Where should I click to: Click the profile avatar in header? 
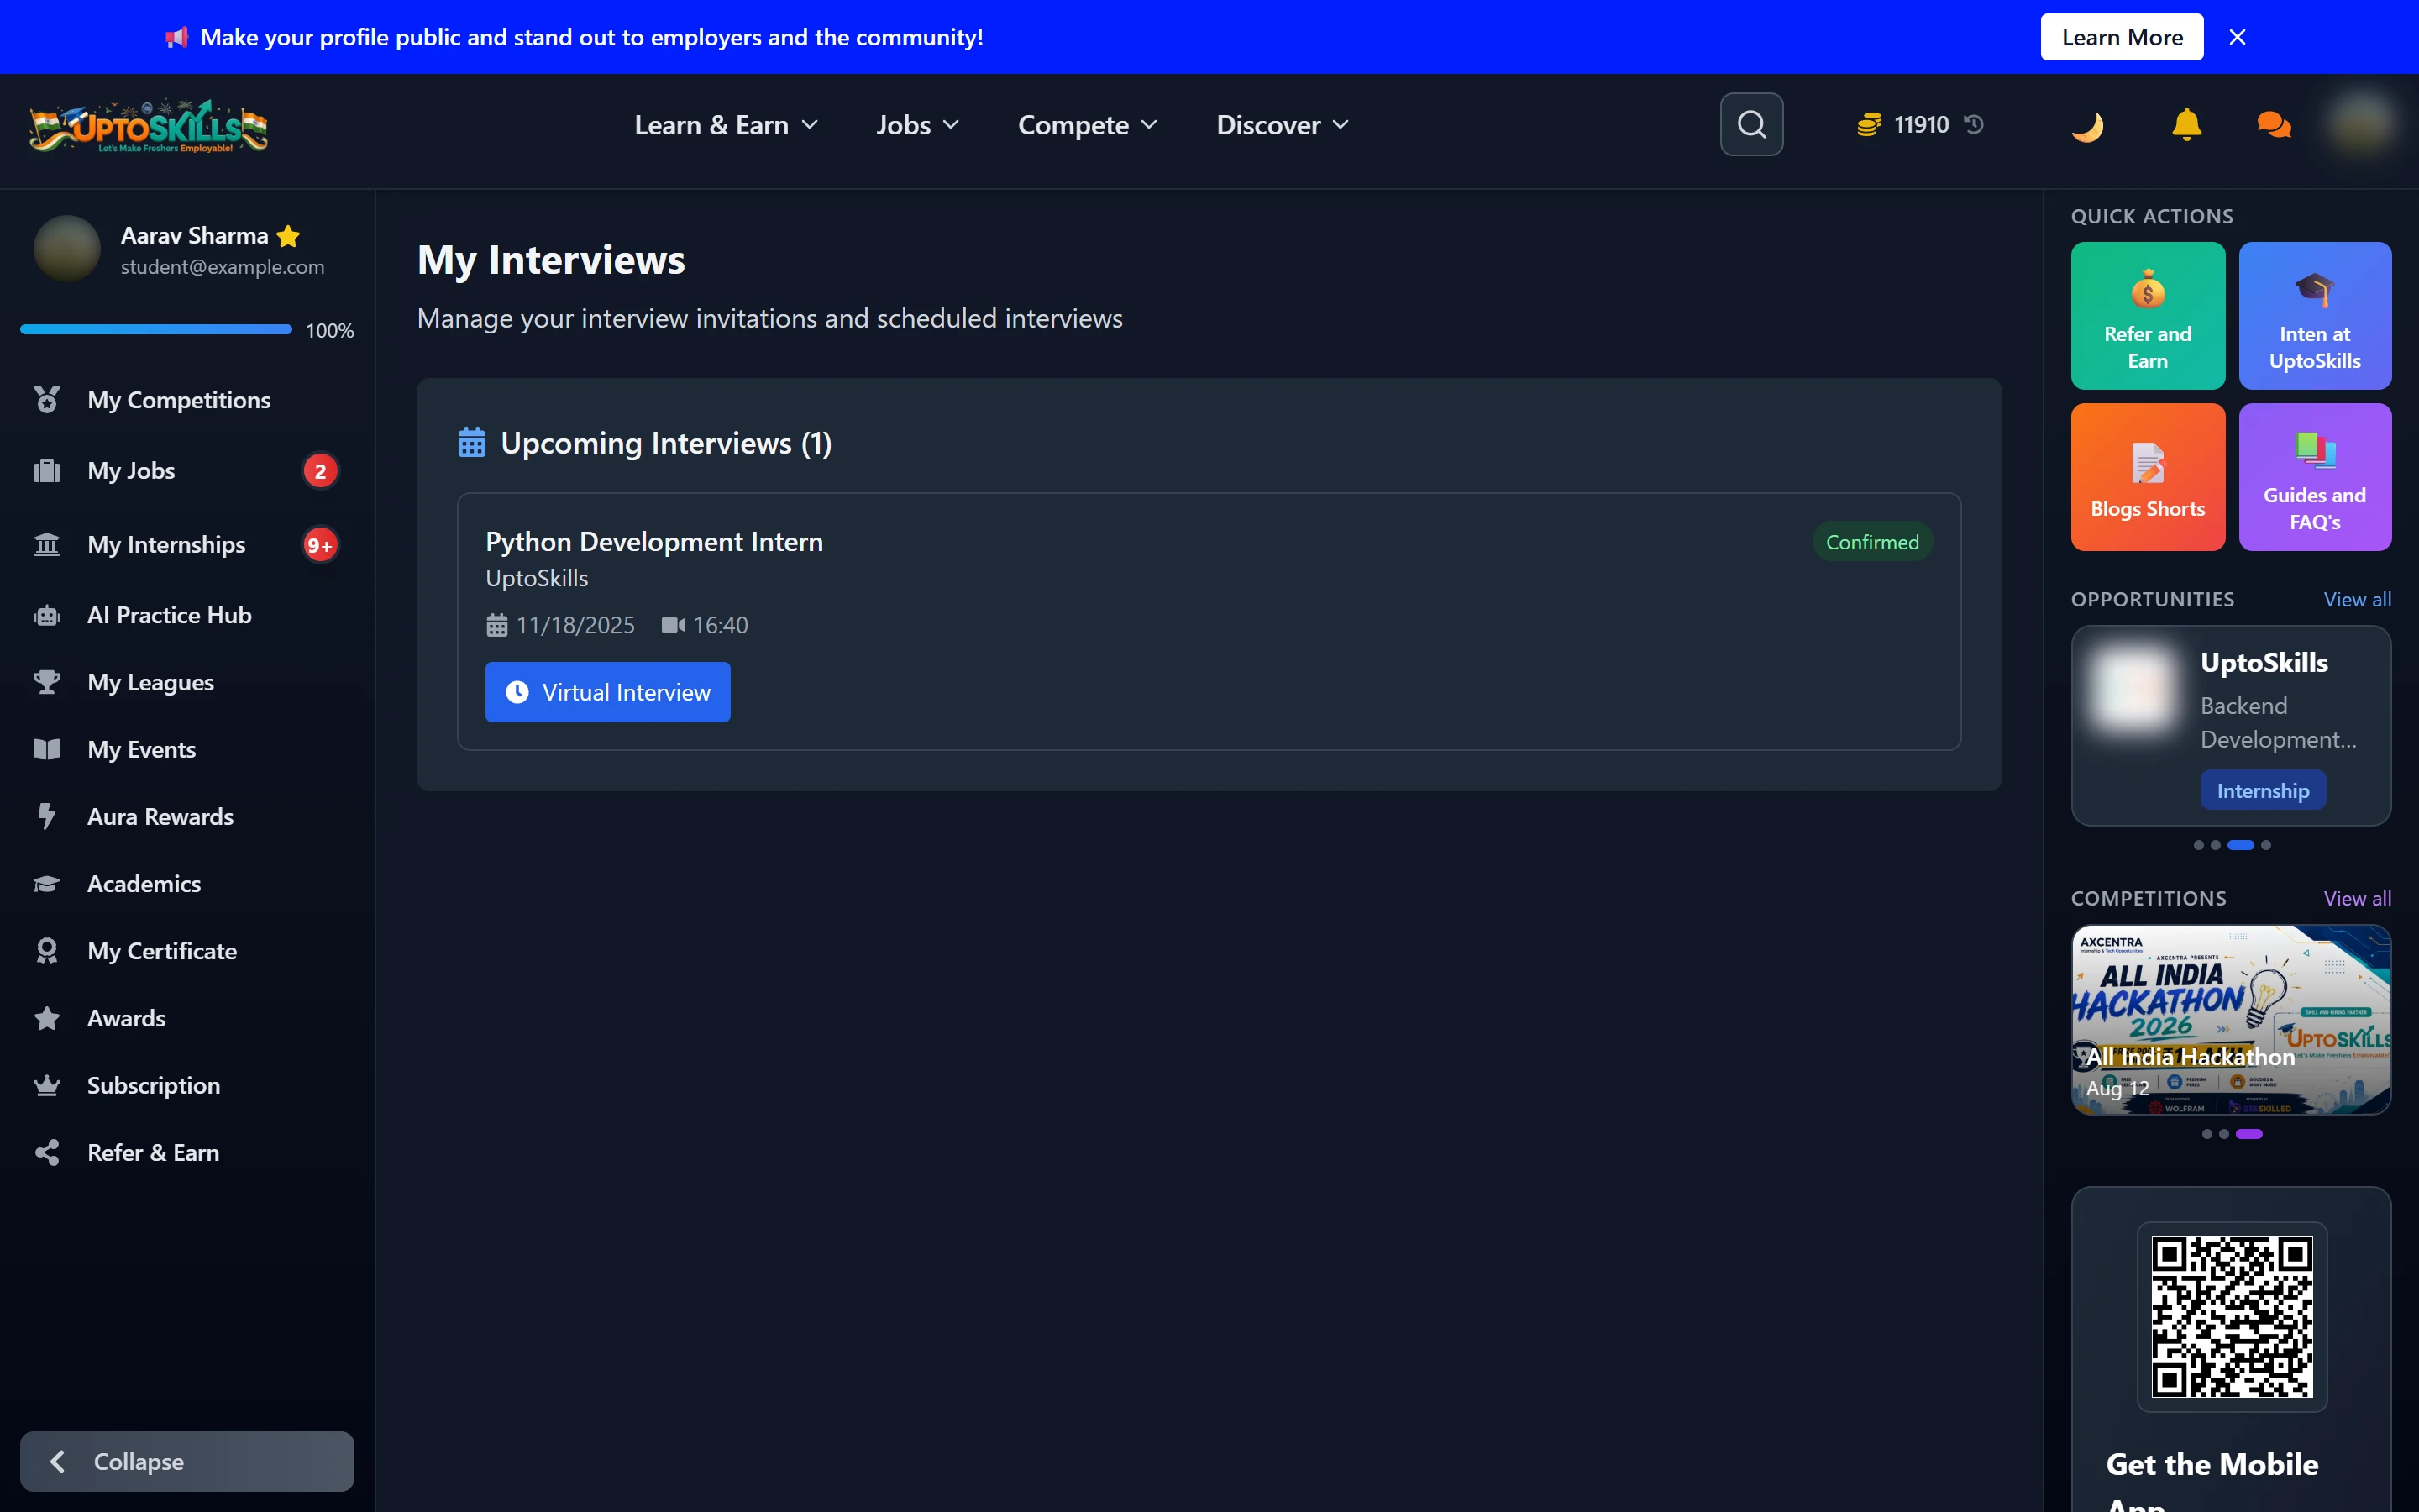coord(2360,125)
